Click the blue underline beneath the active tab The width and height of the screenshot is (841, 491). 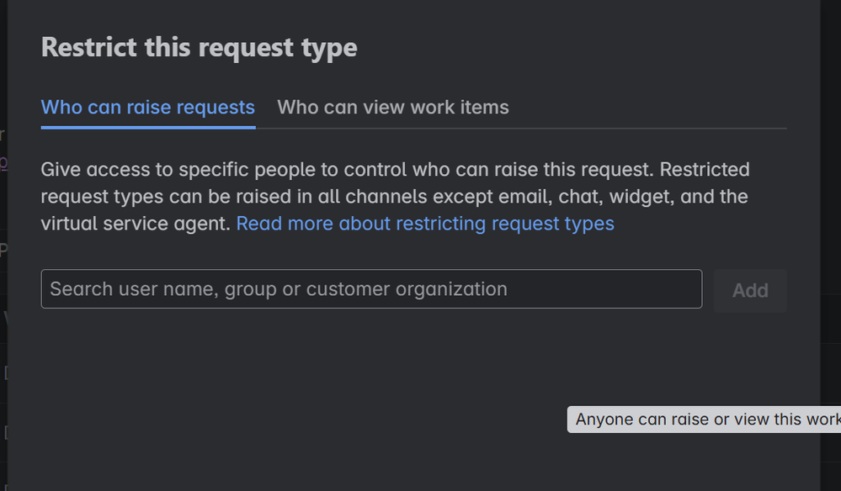click(147, 128)
